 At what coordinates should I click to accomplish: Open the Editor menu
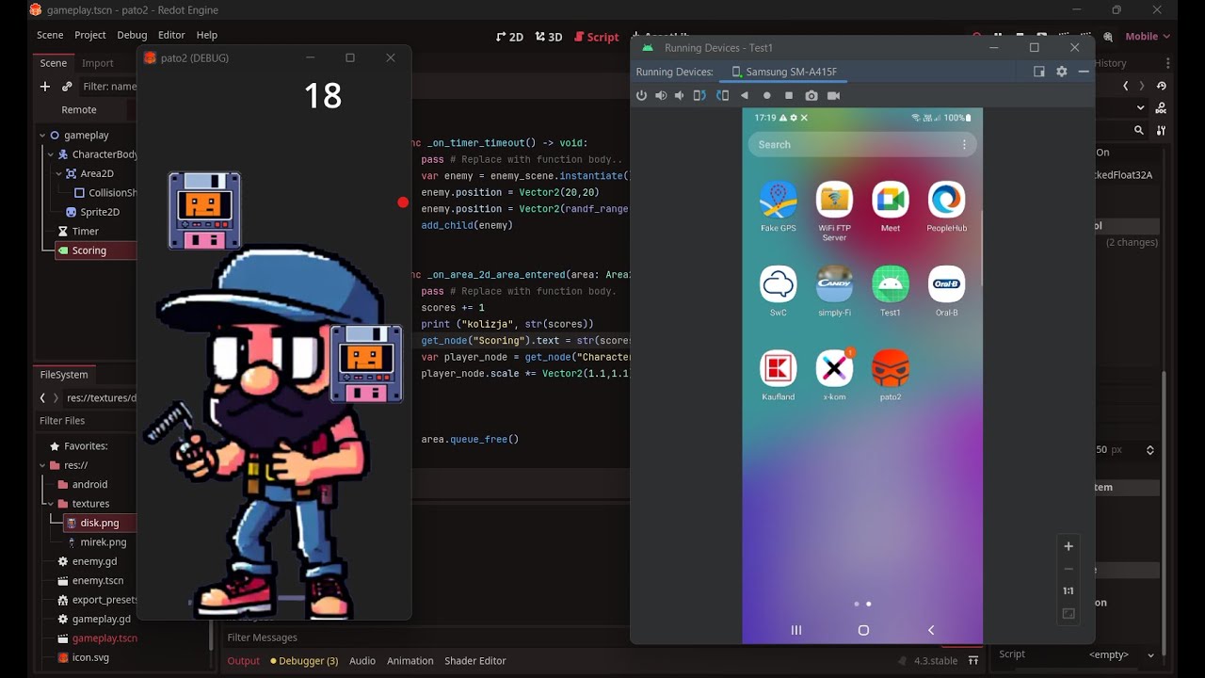tap(171, 35)
